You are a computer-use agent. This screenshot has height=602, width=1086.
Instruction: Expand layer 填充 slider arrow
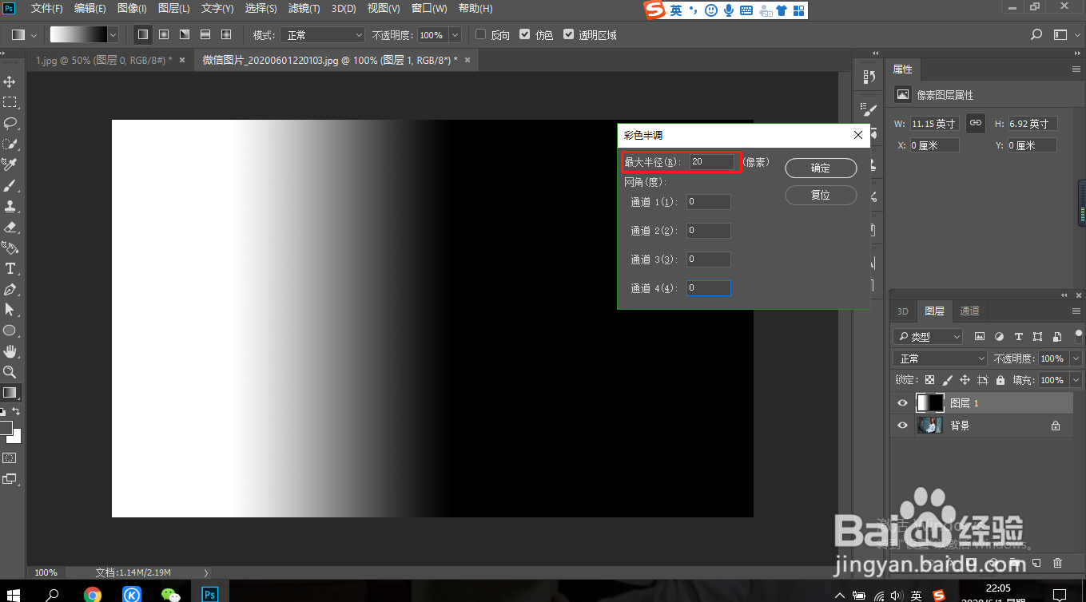[1076, 380]
